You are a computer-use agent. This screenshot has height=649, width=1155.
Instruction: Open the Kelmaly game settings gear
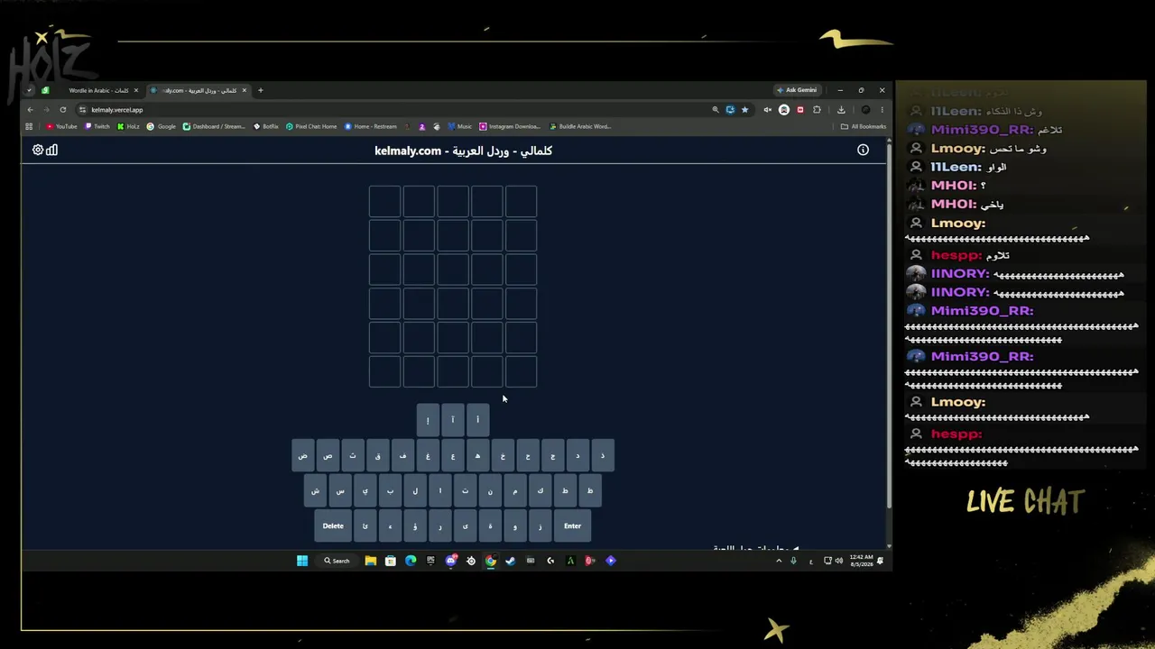pyautogui.click(x=38, y=150)
